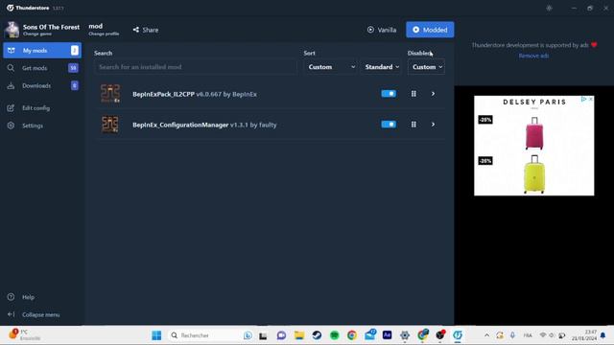614x345 pixels.
Task: Open Get mods in the sidebar
Action: tap(42, 68)
